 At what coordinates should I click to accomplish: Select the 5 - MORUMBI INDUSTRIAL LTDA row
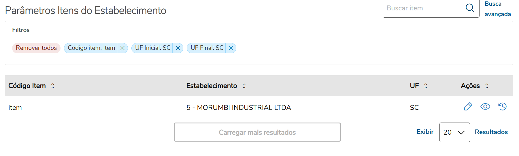[x=239, y=108]
